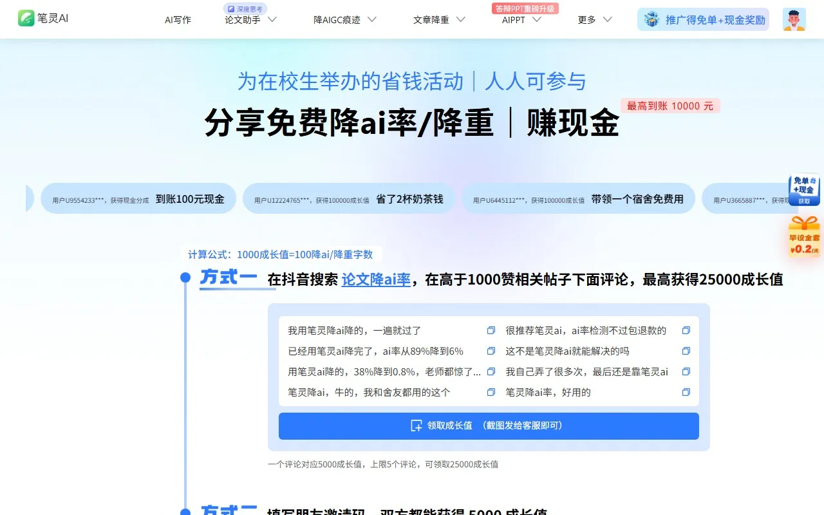Image resolution: width=824 pixels, height=515 pixels.
Task: Expand the 论文助手 dropdown menu
Action: click(x=250, y=20)
